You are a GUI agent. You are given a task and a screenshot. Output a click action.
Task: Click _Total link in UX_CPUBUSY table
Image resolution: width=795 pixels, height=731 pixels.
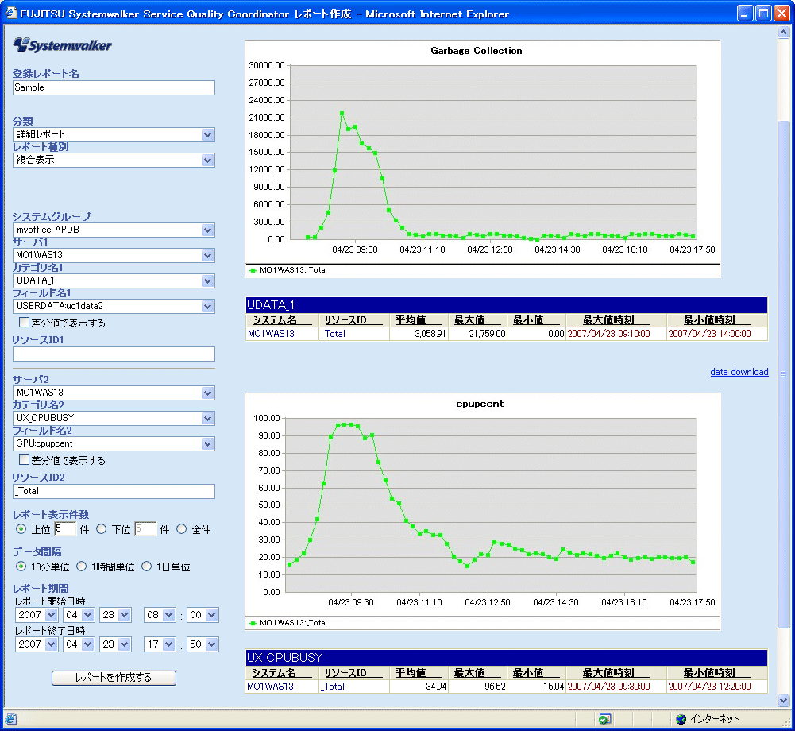coord(333,687)
